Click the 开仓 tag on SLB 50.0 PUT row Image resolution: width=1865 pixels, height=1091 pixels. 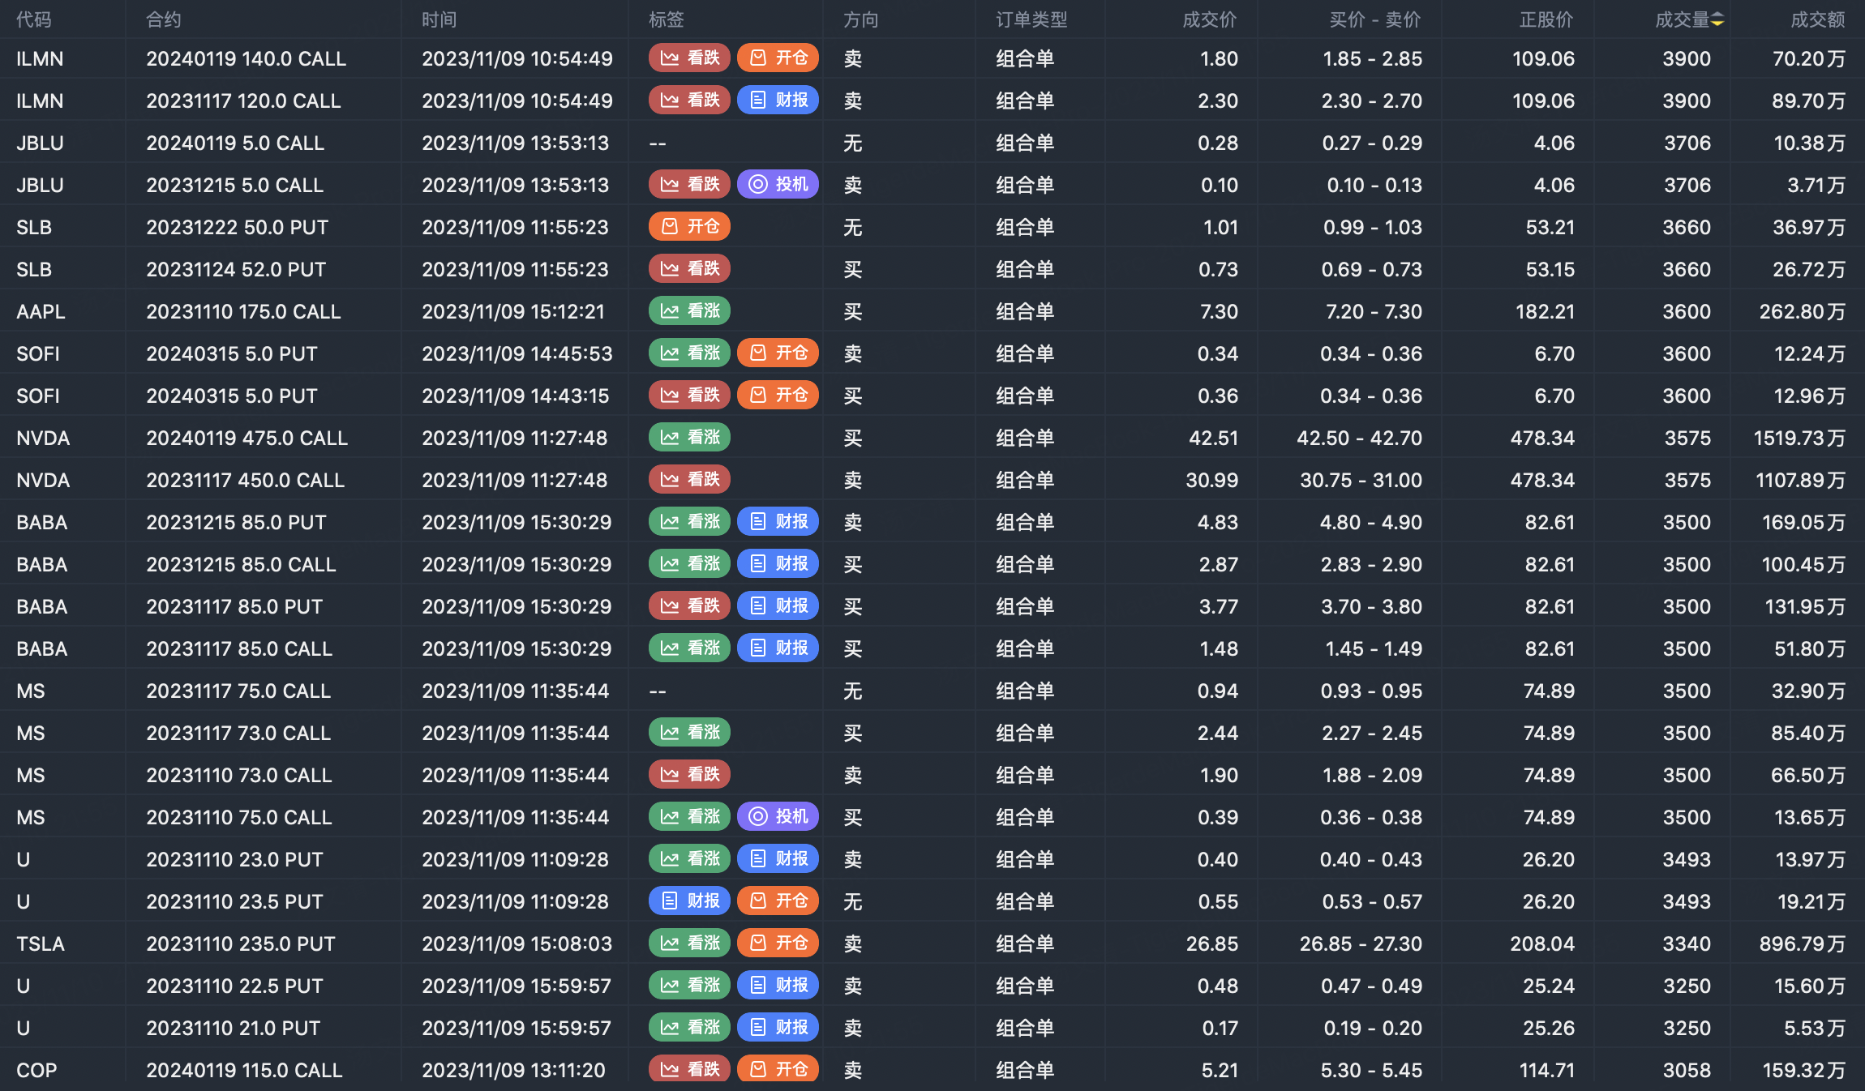click(x=689, y=226)
